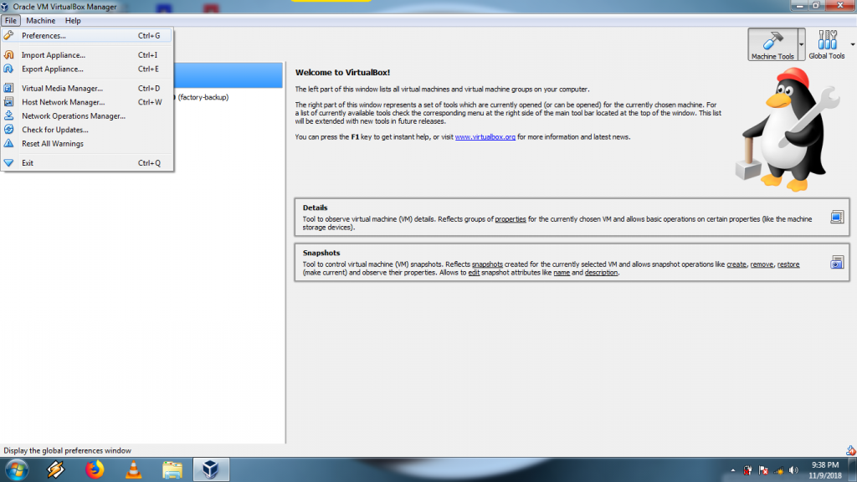Select Export Appliance menu entry
857x482 pixels.
87,69
